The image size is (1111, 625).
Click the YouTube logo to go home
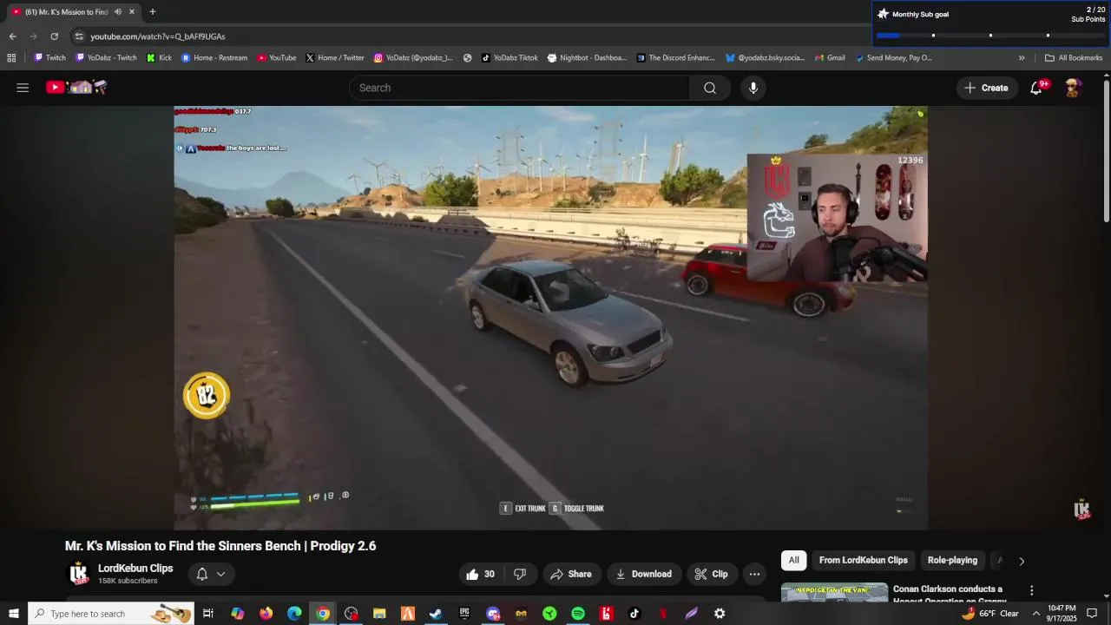pyautogui.click(x=76, y=87)
